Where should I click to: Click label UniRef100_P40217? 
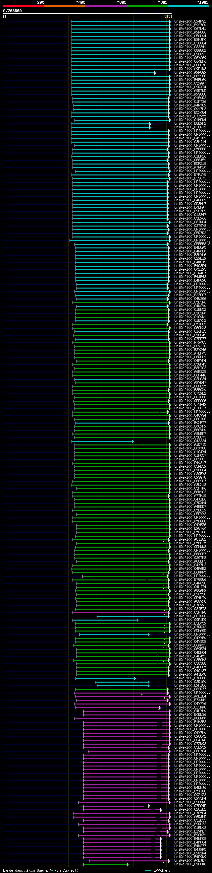point(190,463)
